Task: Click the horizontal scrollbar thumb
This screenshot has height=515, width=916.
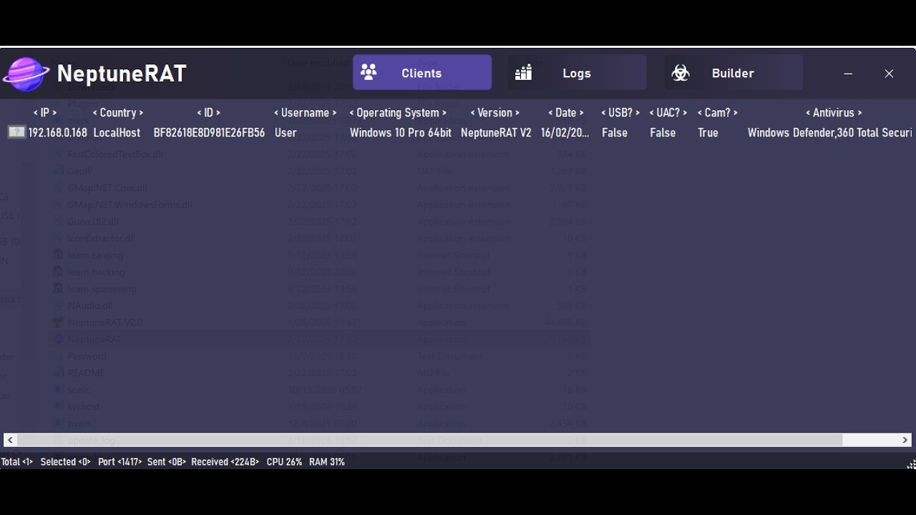Action: 430,440
